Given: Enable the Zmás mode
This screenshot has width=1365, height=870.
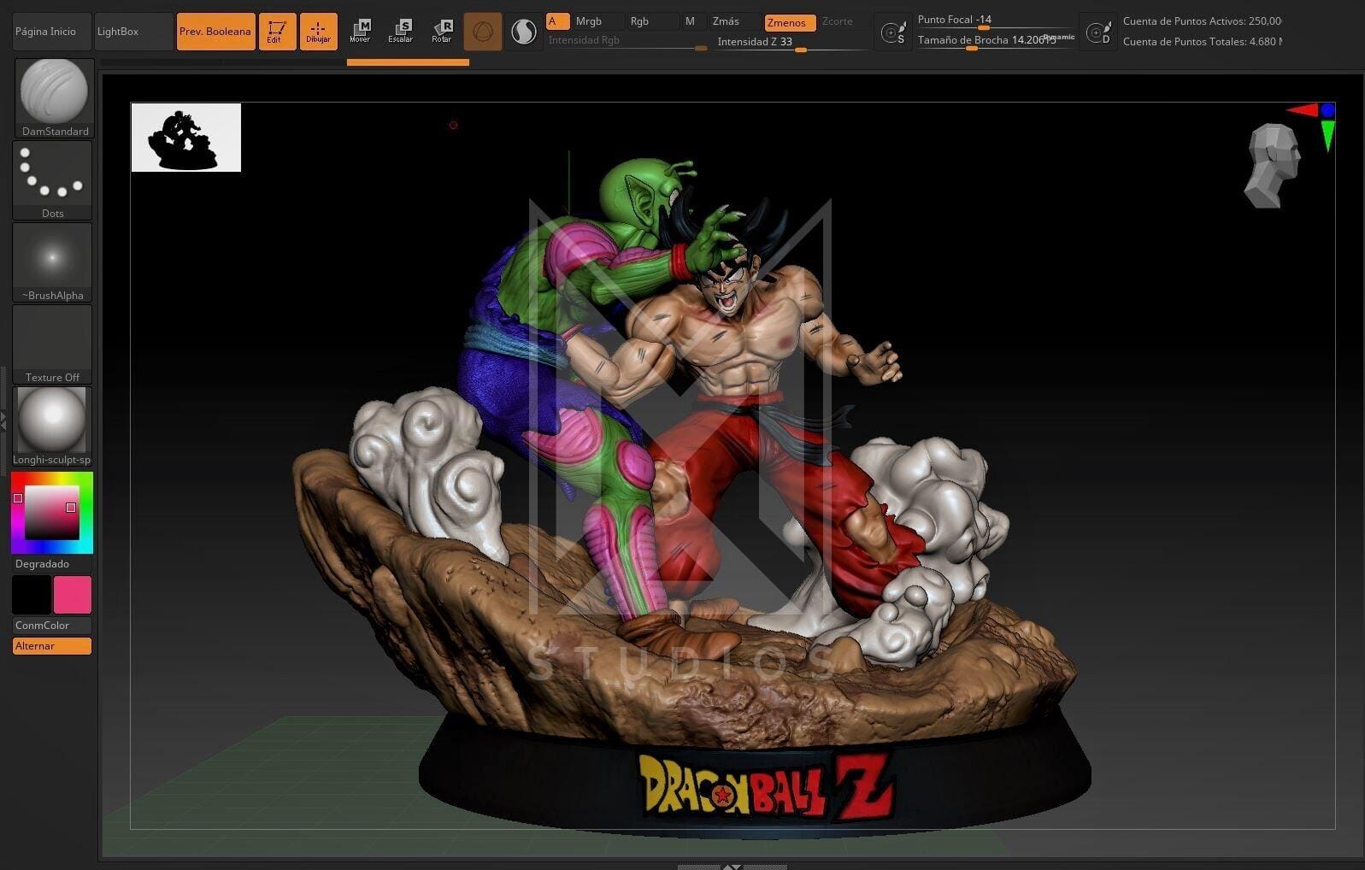Looking at the screenshot, I should [x=726, y=21].
